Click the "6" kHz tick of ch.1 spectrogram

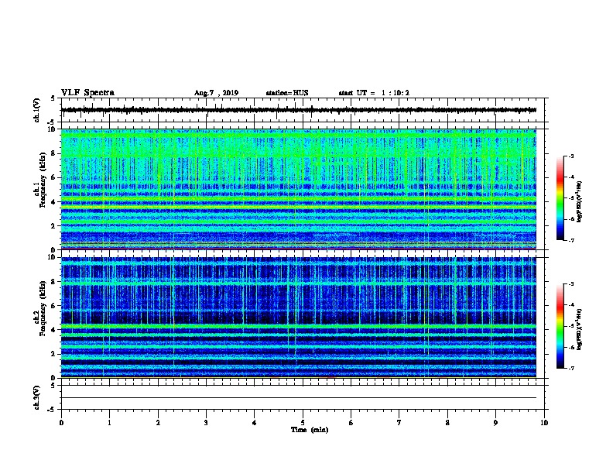coord(54,177)
